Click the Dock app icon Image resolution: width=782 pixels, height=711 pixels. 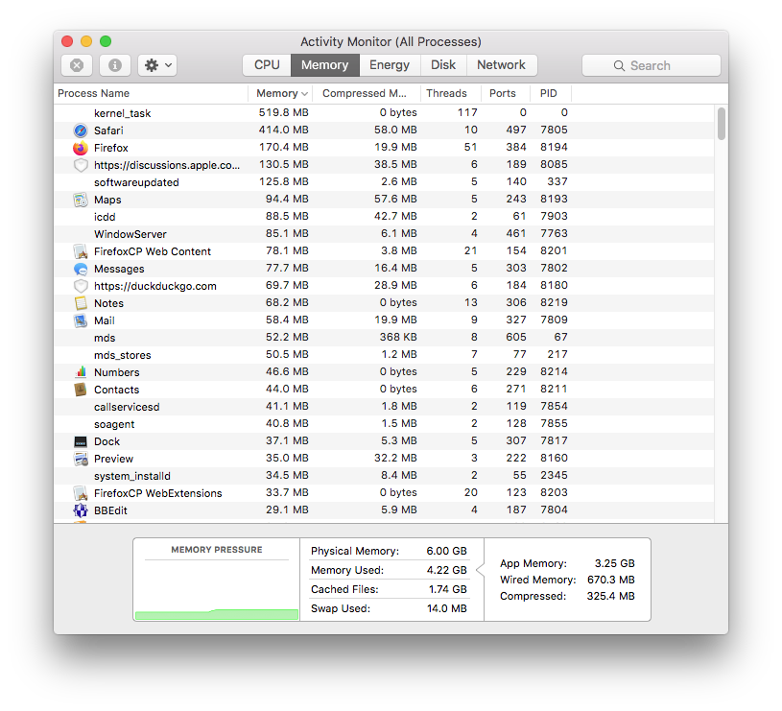(81, 441)
